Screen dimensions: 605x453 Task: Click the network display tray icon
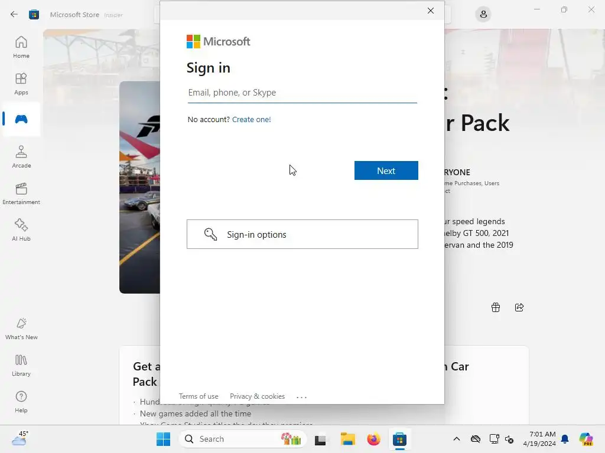494,439
